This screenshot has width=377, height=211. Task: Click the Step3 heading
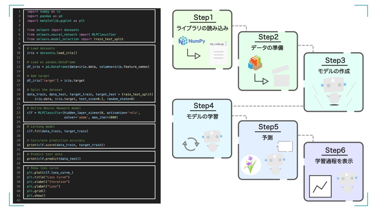[x=335, y=60]
